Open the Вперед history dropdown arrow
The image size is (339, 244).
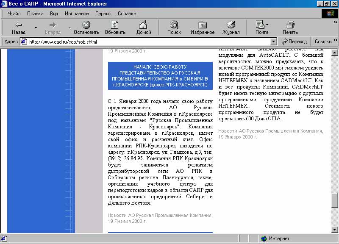coord(69,28)
